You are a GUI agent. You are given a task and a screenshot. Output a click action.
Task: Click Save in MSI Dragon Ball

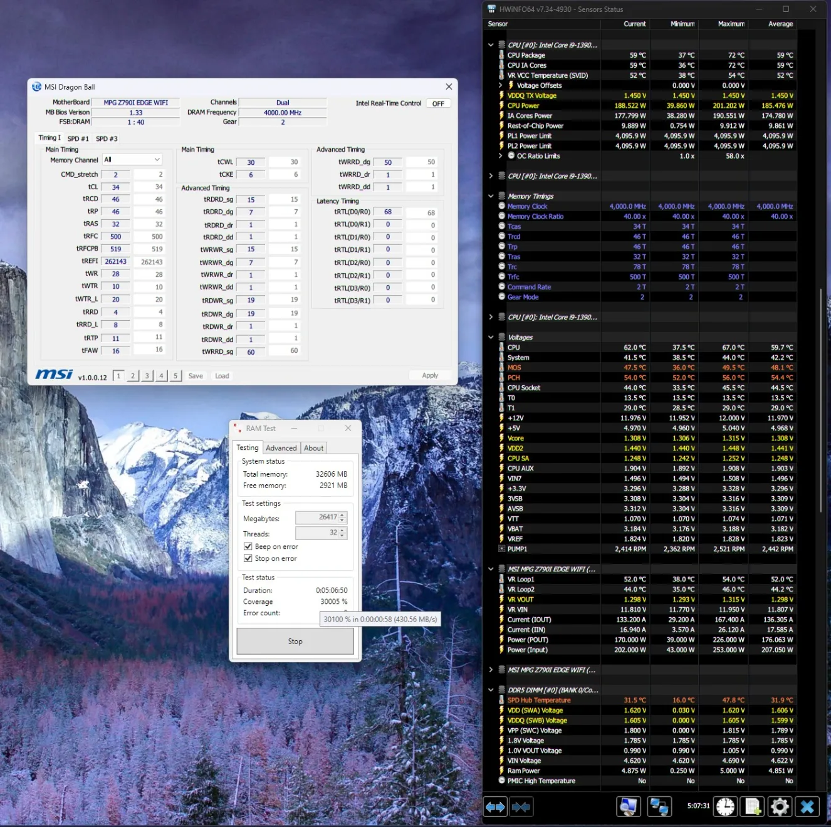[196, 376]
